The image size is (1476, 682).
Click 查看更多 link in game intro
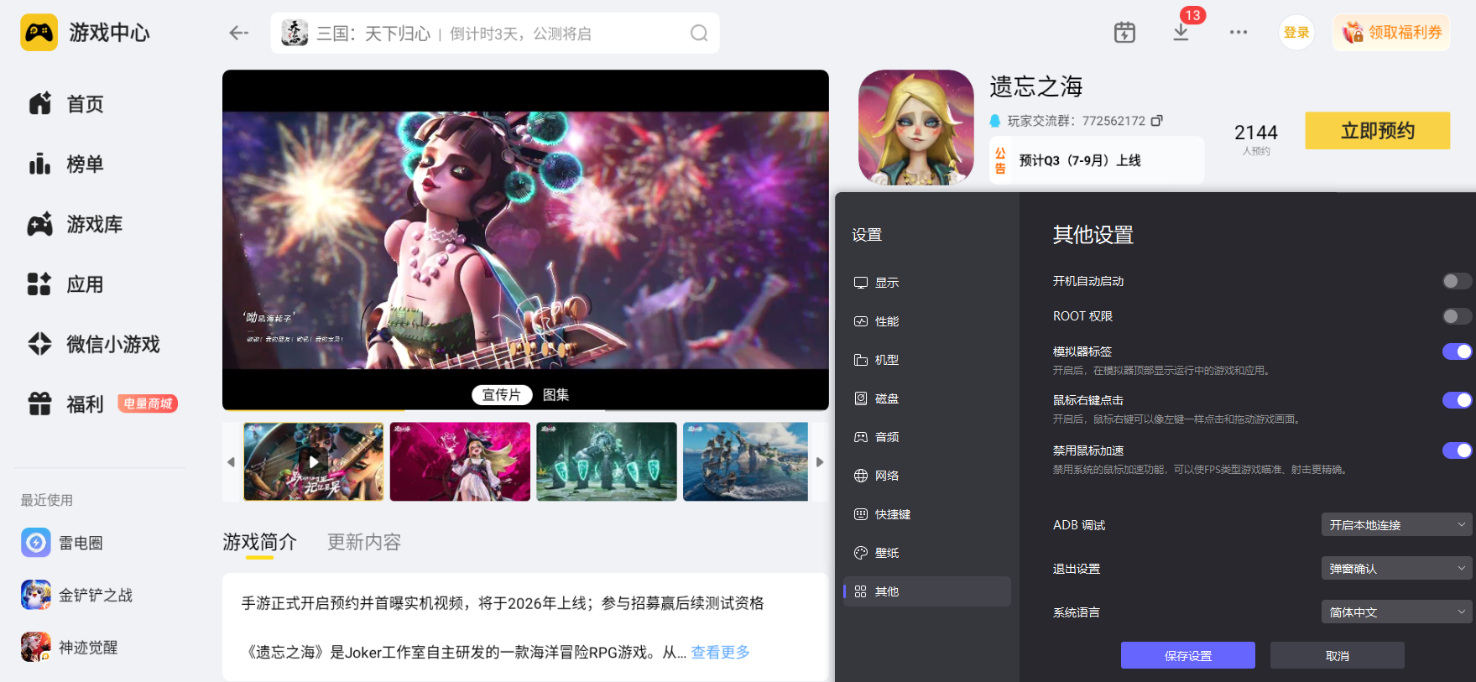pyautogui.click(x=720, y=652)
